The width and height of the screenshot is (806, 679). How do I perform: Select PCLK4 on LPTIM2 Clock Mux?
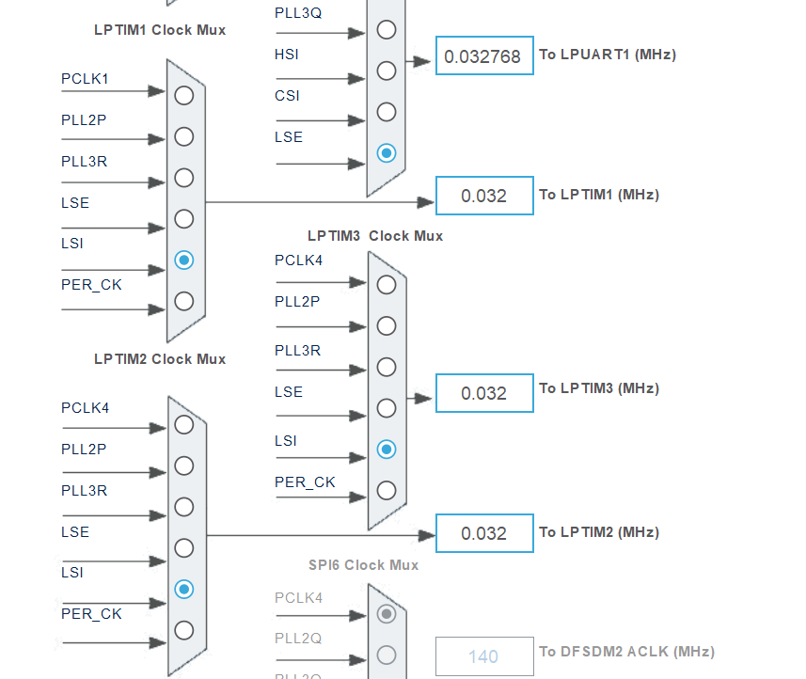183,424
